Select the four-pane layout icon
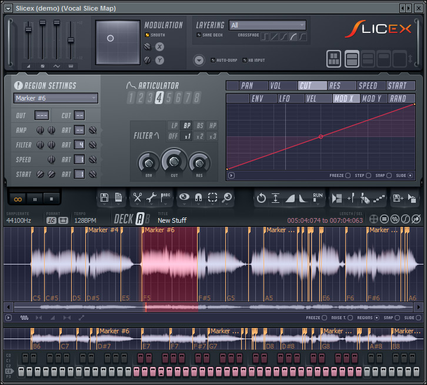 pyautogui.click(x=333, y=59)
